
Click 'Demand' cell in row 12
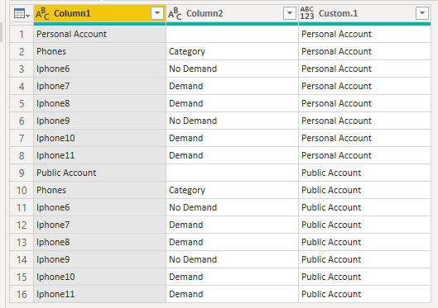click(232, 225)
